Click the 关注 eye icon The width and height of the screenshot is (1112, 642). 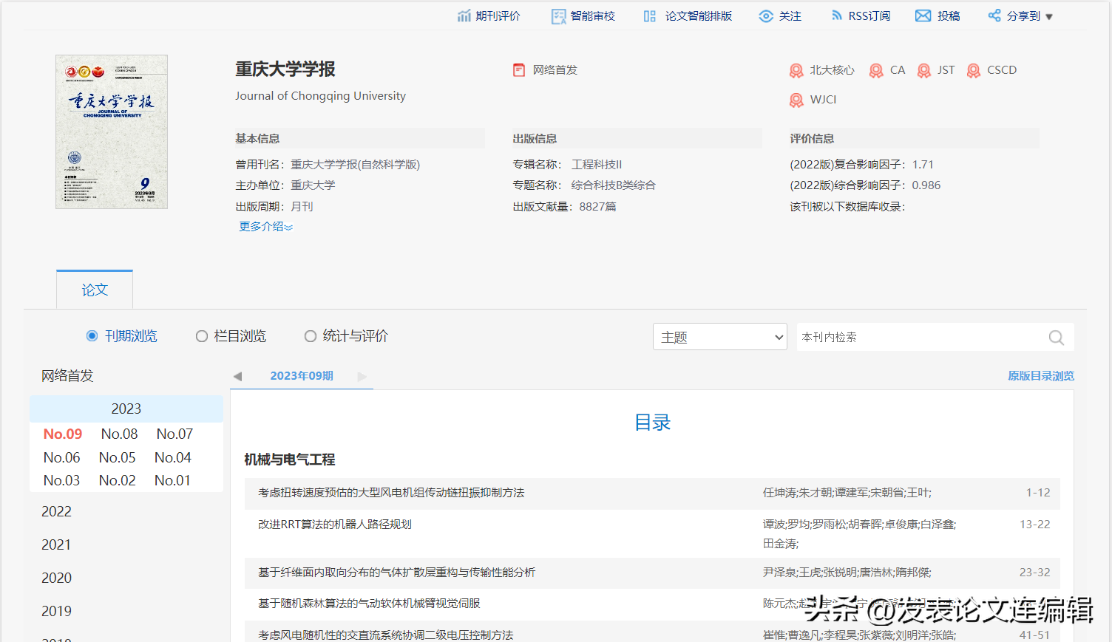766,16
